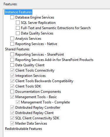Check the Documentation Components checkbox
This screenshot has height=137, width=110.
[12, 92]
